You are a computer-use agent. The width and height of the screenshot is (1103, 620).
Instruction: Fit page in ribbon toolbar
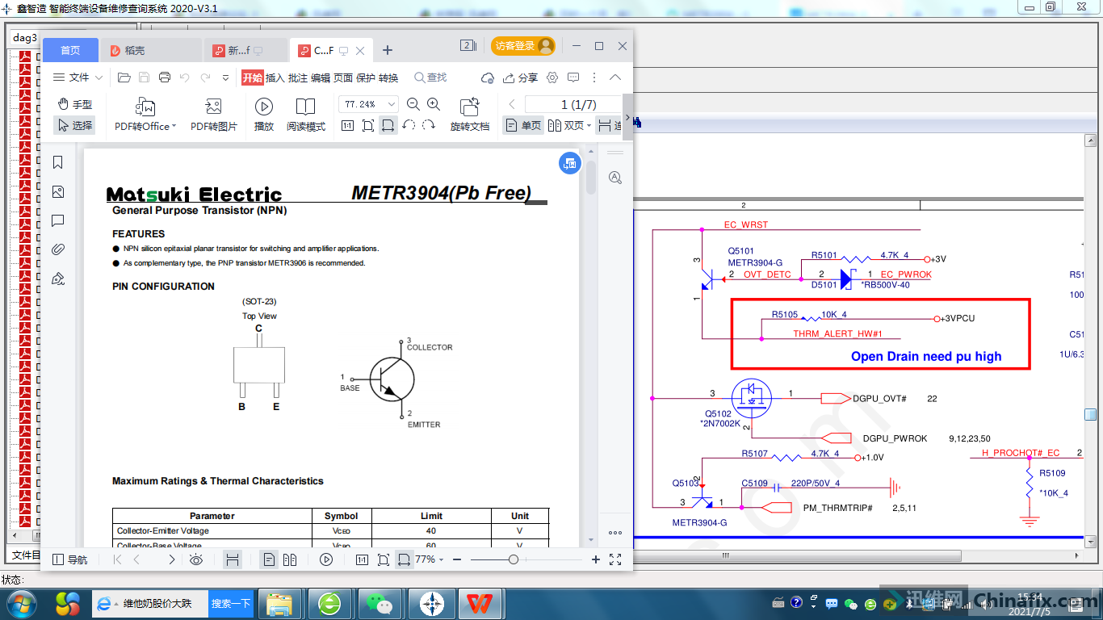368,125
